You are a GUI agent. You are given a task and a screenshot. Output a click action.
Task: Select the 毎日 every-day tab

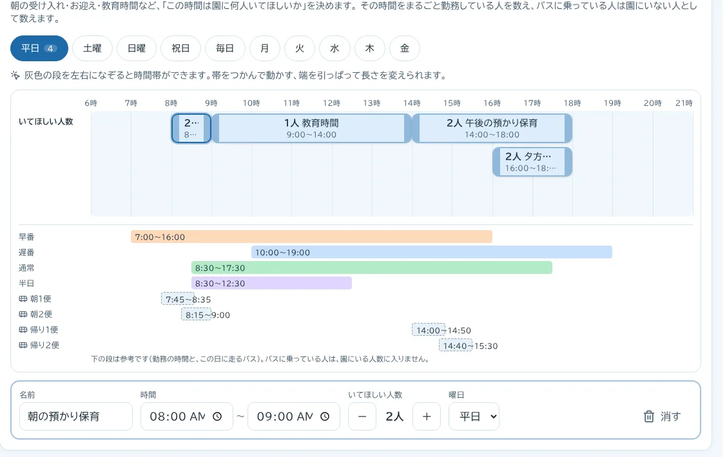(225, 48)
